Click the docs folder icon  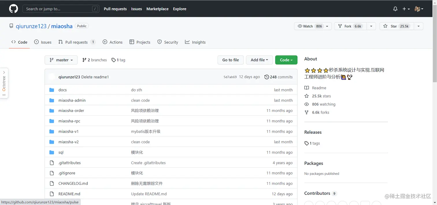52,90
